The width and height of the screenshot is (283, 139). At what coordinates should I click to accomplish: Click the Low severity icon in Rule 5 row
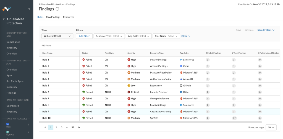click(x=129, y=86)
